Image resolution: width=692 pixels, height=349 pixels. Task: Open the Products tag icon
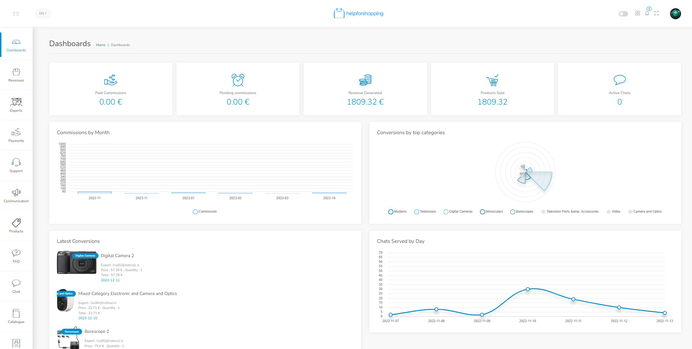(x=16, y=226)
